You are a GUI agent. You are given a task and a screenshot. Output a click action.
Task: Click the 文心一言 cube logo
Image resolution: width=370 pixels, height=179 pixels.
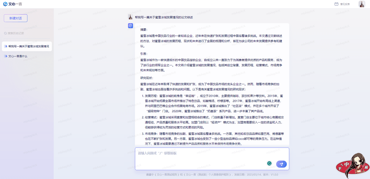pos(5,4)
